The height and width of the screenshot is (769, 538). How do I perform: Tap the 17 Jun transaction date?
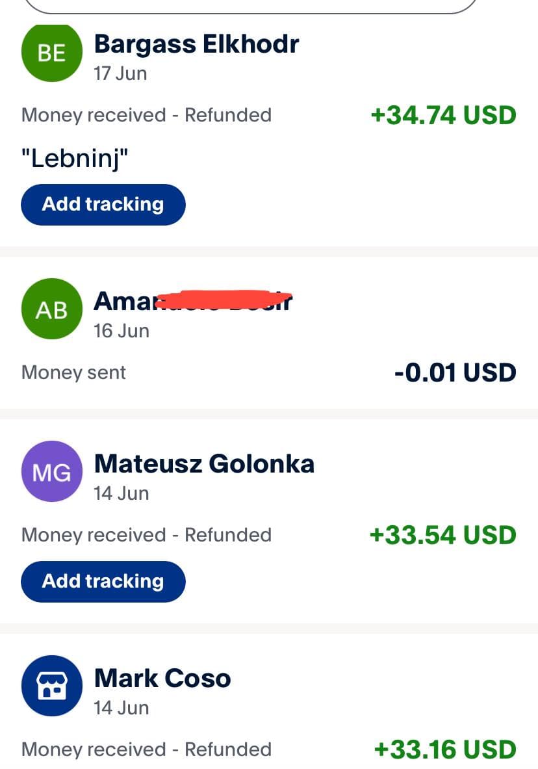coord(120,73)
